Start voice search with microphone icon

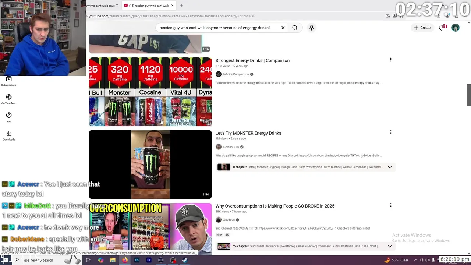(x=311, y=28)
